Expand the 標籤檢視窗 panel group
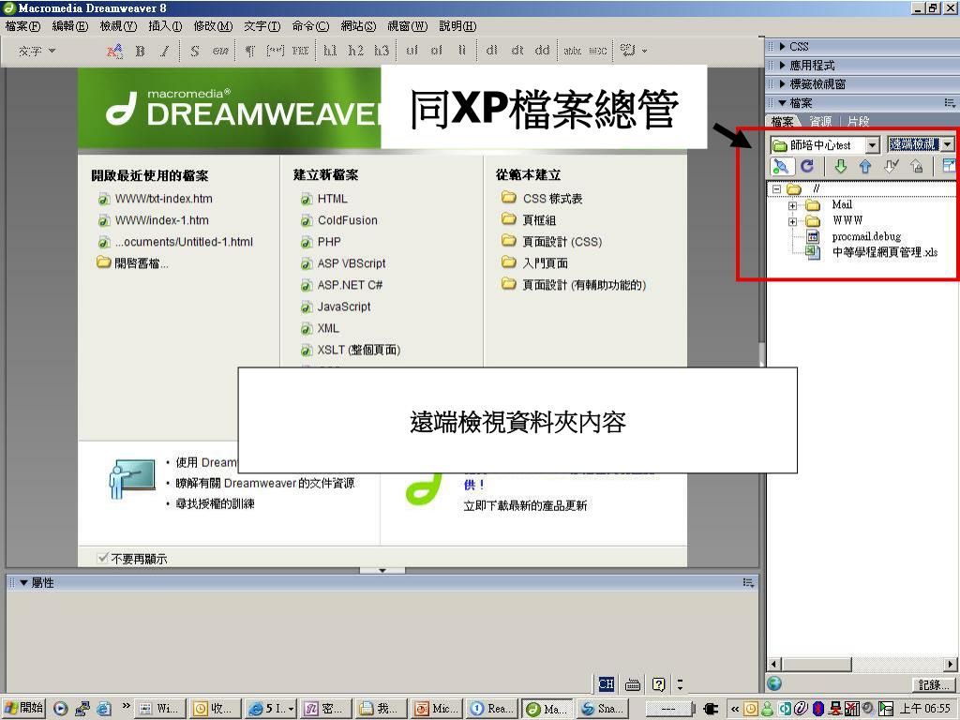960x720 pixels. (783, 83)
